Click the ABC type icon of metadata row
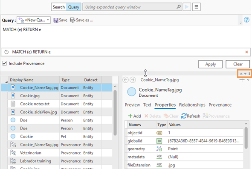The image size is (252, 169). [x=159, y=157]
